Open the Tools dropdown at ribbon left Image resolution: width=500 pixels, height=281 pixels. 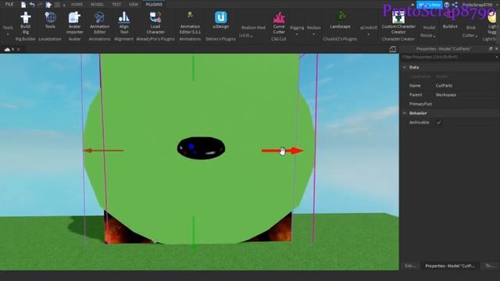click(x=8, y=30)
